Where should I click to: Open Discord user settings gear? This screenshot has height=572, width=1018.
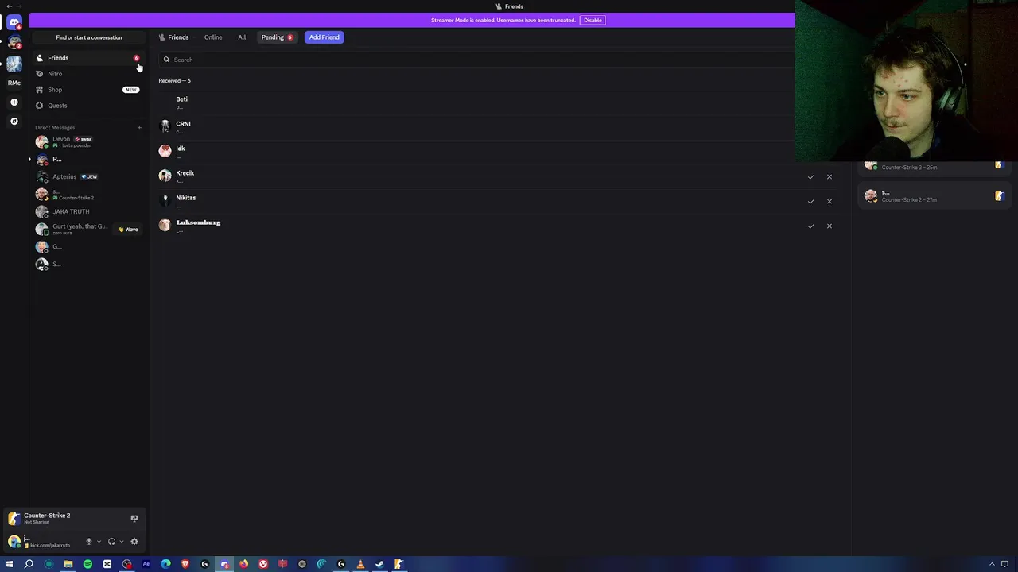pos(134,542)
